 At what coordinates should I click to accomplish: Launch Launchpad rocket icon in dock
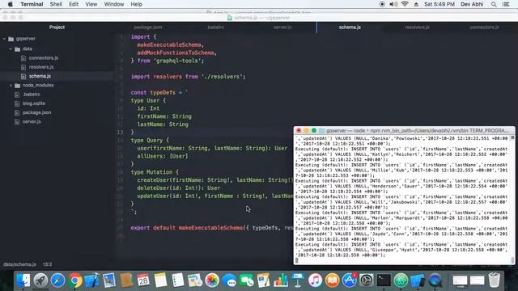click(x=40, y=280)
